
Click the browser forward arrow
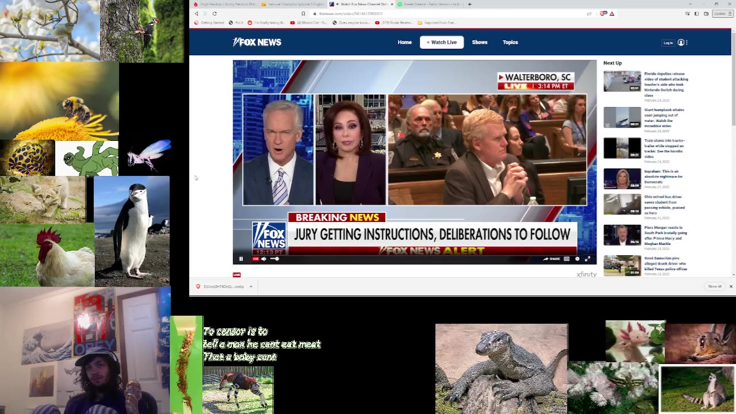205,13
